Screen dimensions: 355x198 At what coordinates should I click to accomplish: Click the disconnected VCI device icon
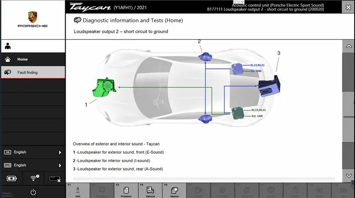[x=55, y=179]
